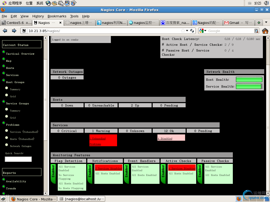Screen dimensions: 270x202
Task: Open the search engine dropdown
Action: [x=205, y=31]
